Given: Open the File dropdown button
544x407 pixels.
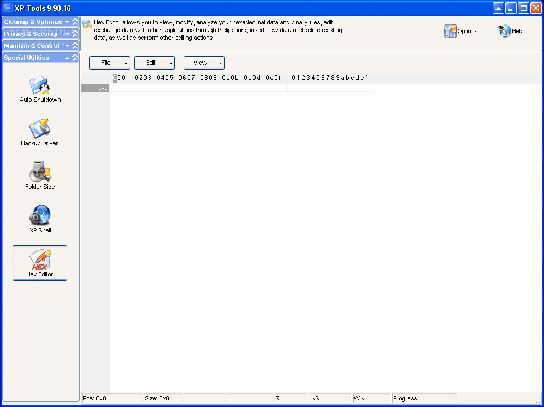Looking at the screenshot, I should 110,63.
